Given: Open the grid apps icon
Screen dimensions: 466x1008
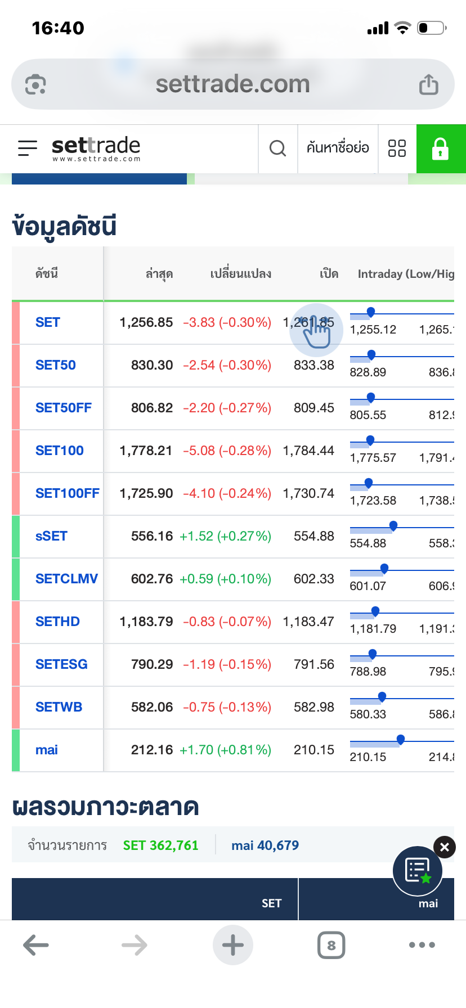Looking at the screenshot, I should (x=397, y=148).
